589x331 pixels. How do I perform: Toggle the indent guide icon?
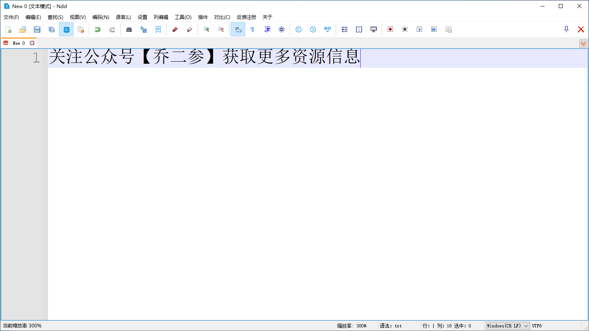click(x=267, y=29)
